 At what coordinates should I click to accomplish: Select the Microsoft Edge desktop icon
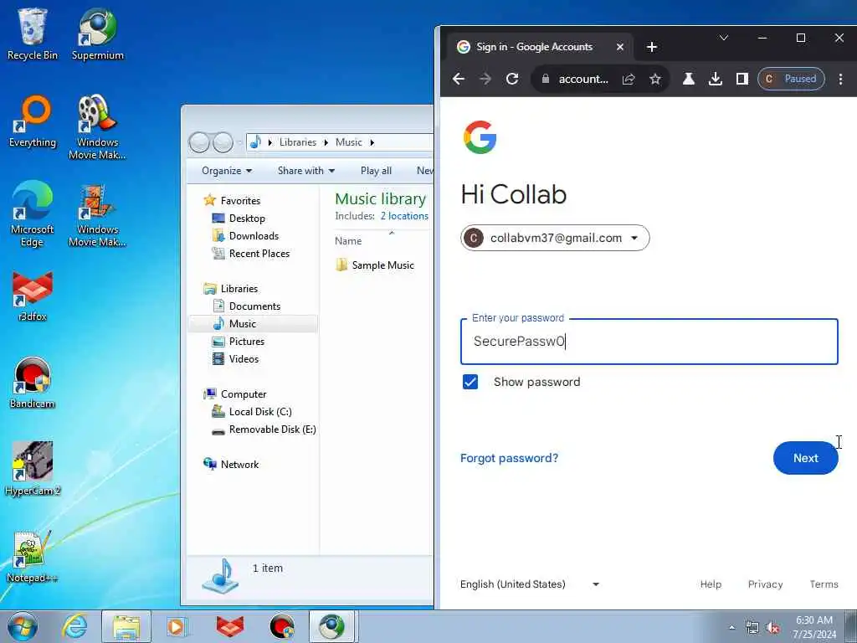(33, 213)
